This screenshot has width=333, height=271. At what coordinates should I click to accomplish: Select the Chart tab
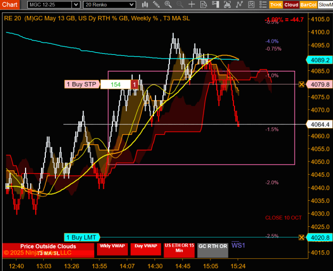10,4
